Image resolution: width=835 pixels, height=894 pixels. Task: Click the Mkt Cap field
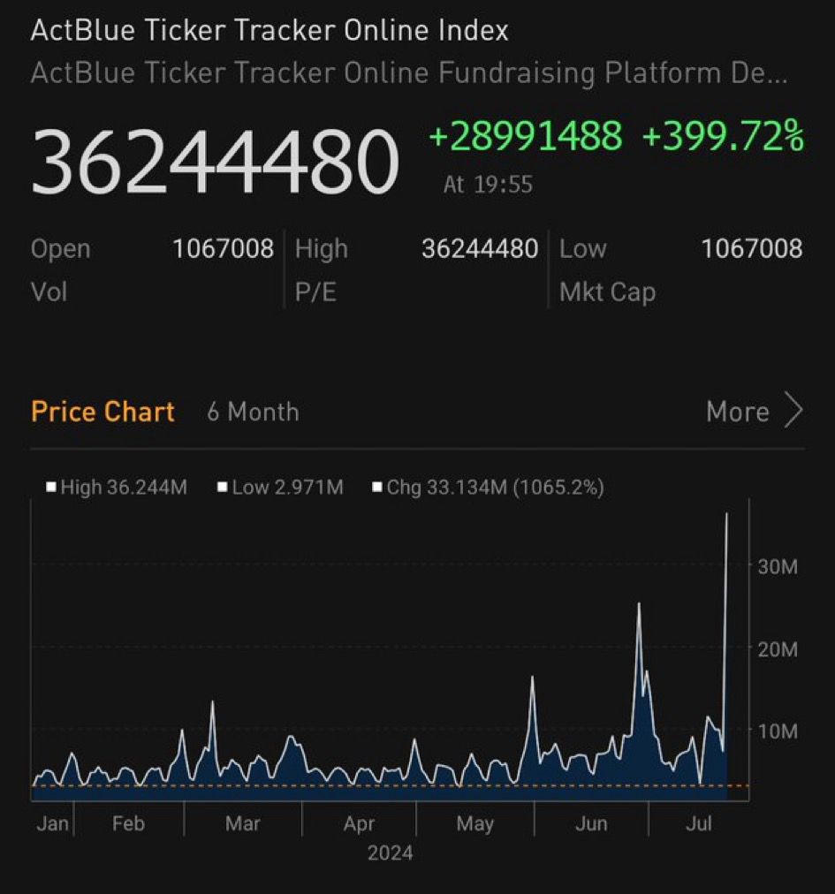click(x=607, y=292)
